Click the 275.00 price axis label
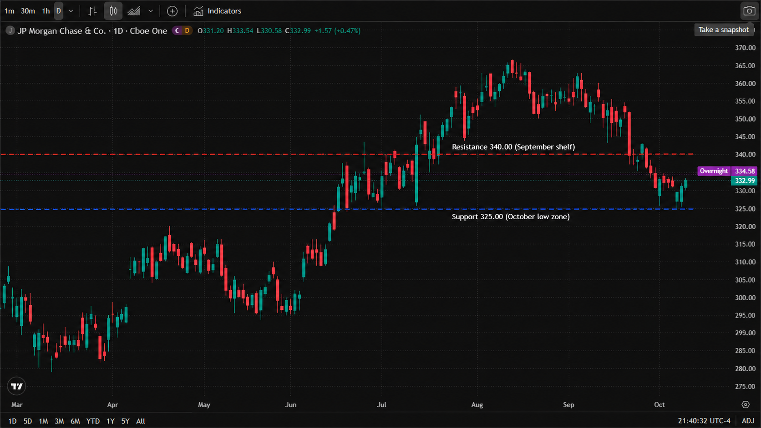Image resolution: width=761 pixels, height=428 pixels. (x=745, y=387)
